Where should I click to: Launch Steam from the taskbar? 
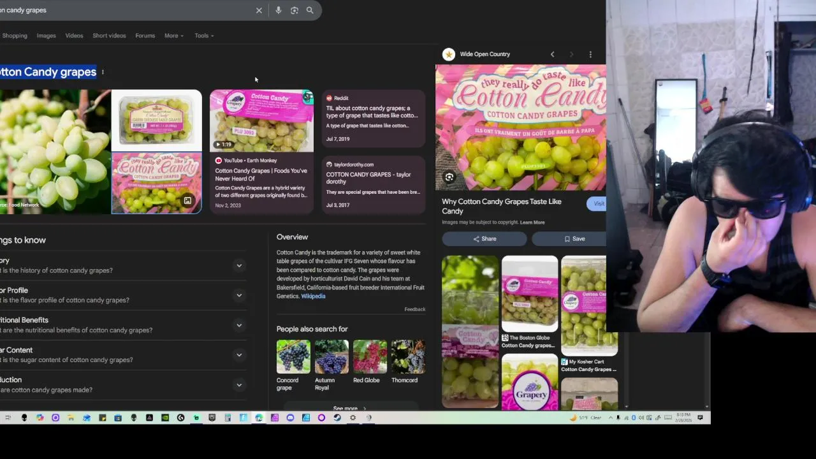click(x=337, y=418)
